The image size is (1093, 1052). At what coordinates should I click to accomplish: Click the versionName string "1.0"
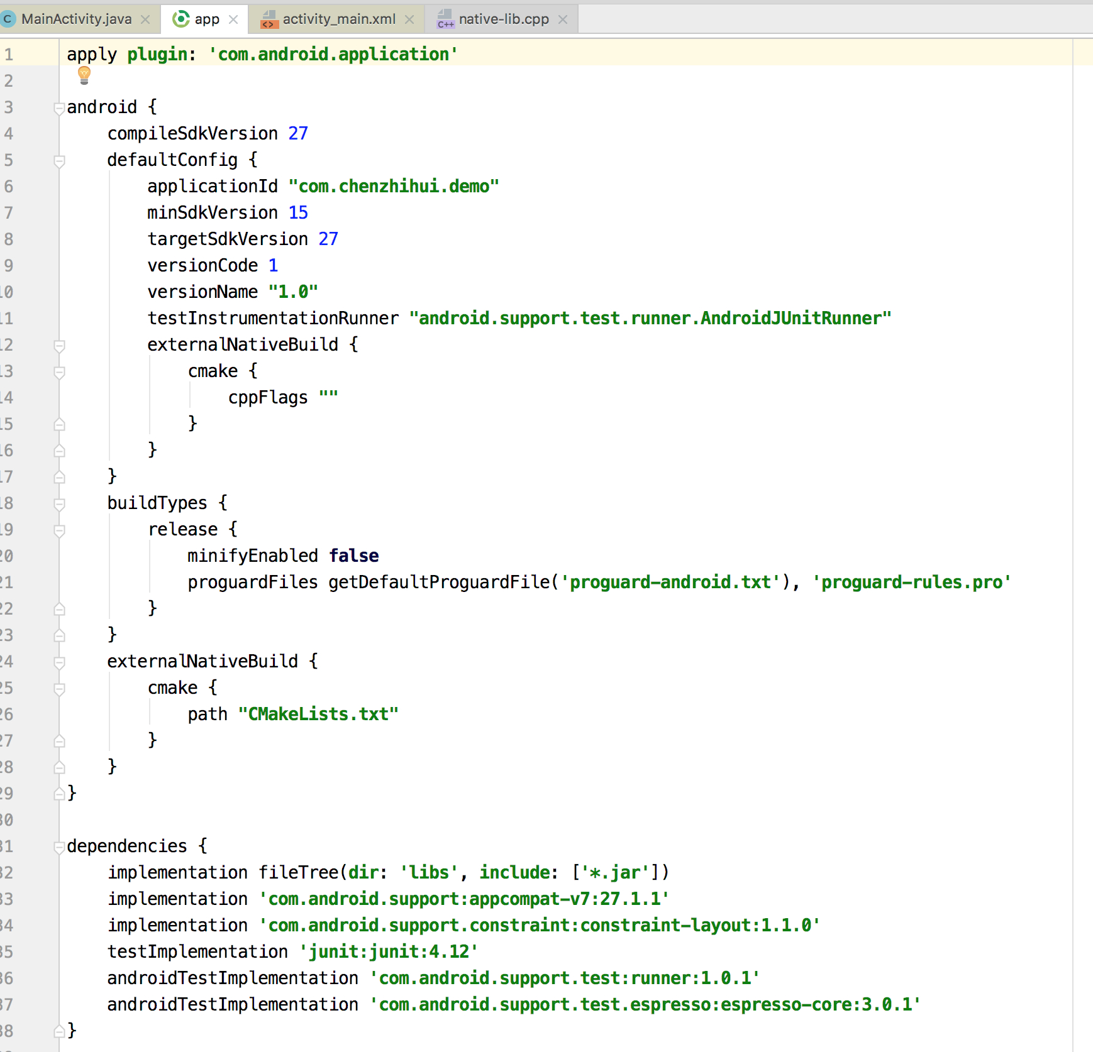(x=293, y=292)
